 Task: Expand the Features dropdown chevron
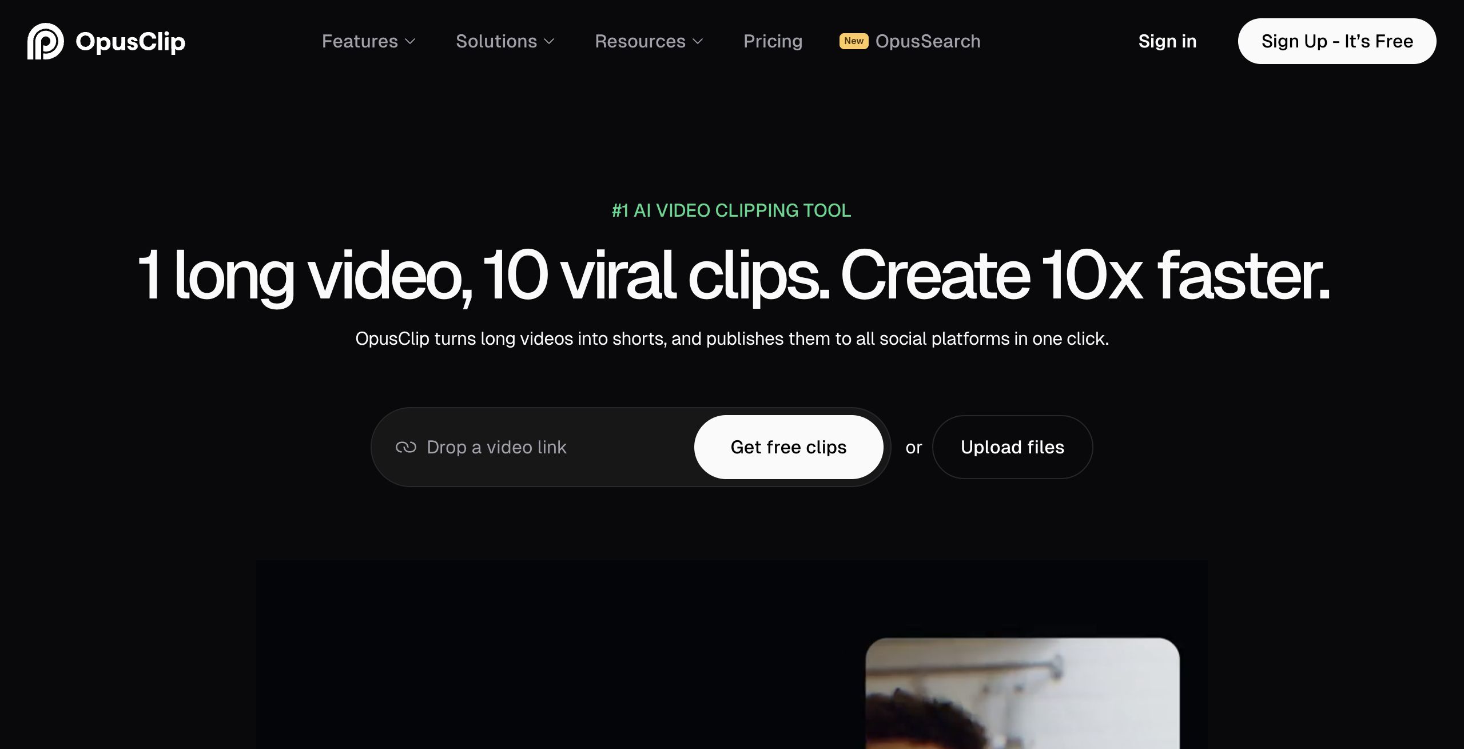410,42
